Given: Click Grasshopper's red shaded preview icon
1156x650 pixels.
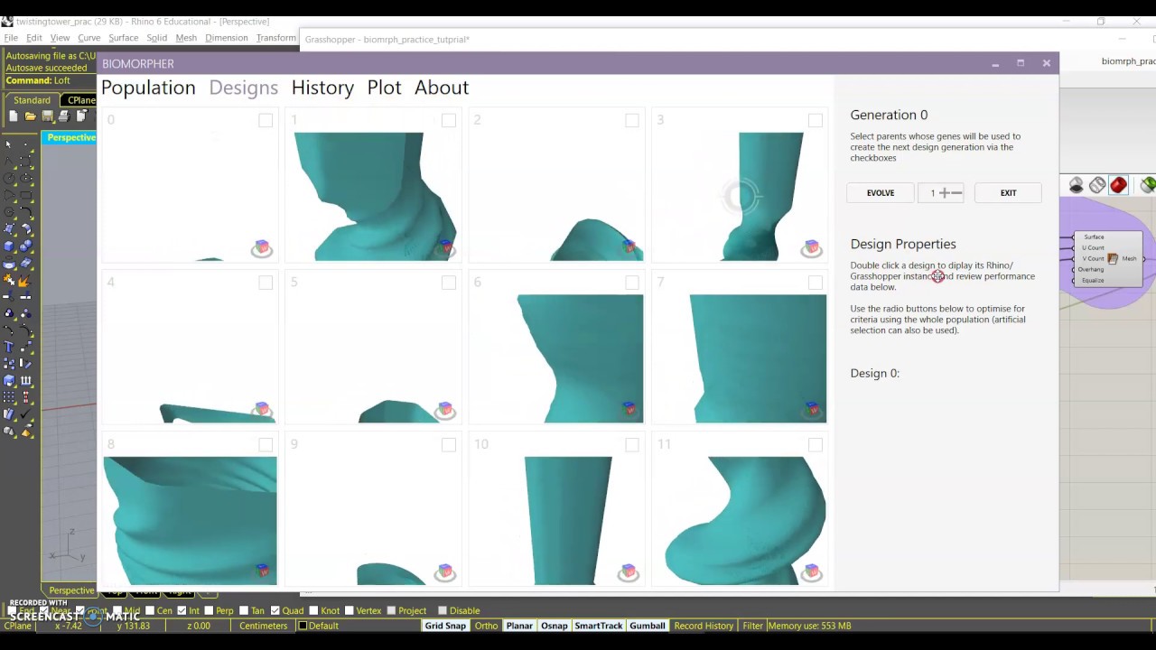Looking at the screenshot, I should coord(1119,185).
